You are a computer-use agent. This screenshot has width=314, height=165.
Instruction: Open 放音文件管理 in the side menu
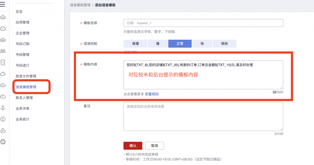(26, 76)
